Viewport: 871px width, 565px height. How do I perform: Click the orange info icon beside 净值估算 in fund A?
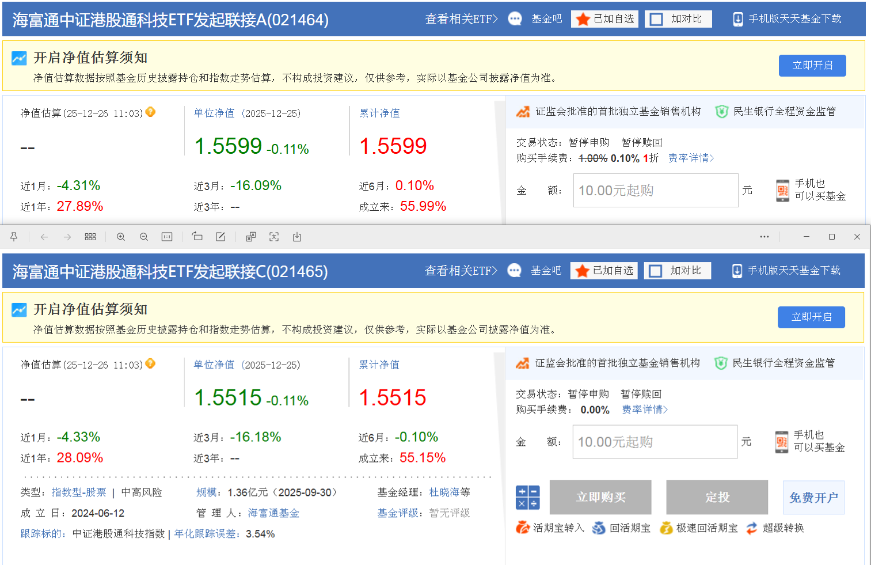[151, 112]
